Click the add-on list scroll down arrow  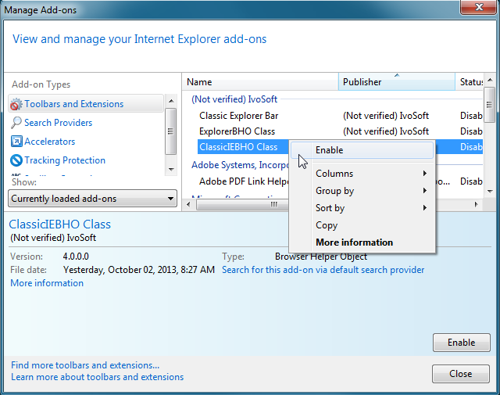pyautogui.click(x=490, y=192)
